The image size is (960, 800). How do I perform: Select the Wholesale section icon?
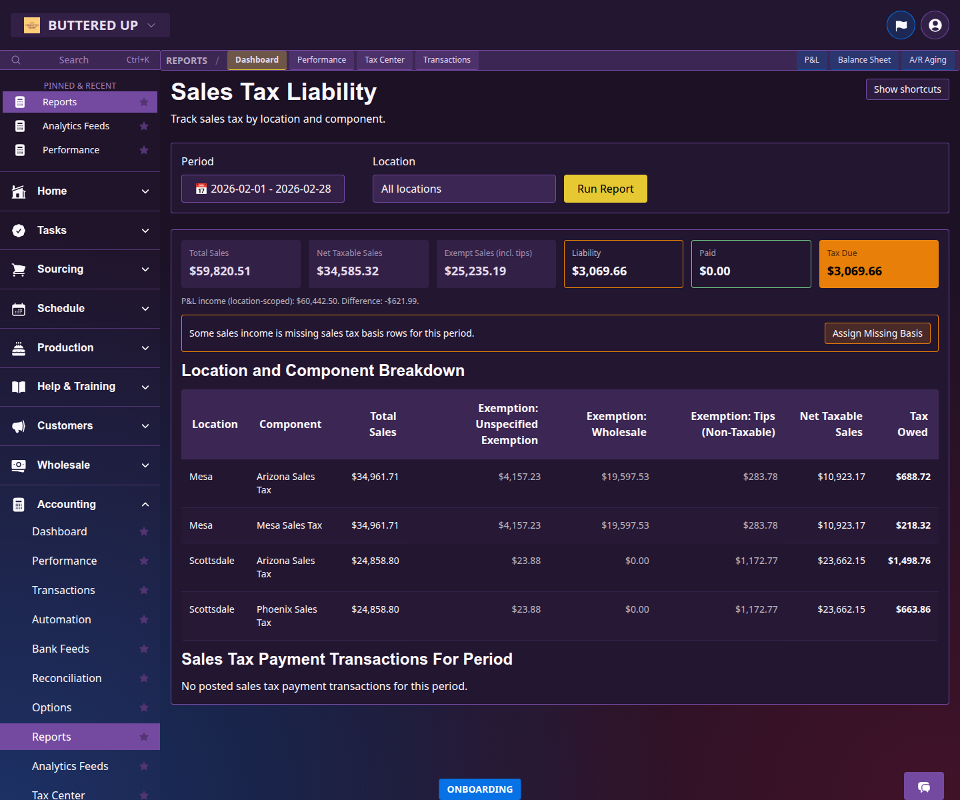pyautogui.click(x=18, y=465)
